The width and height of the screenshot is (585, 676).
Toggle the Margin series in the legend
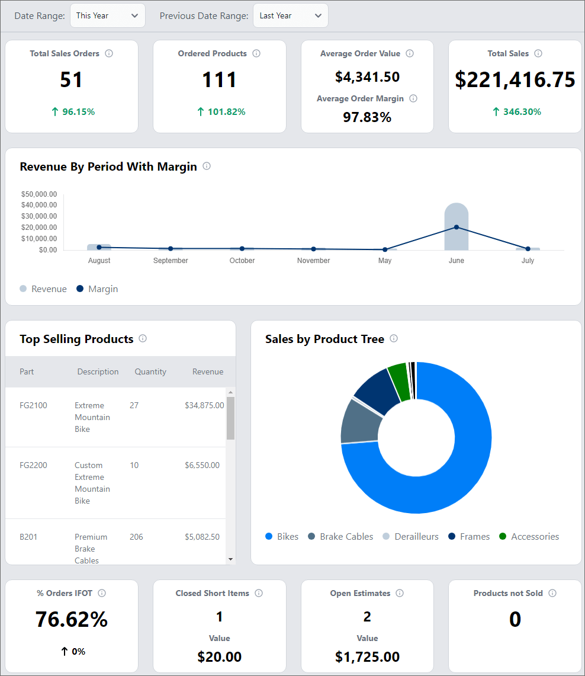tap(97, 289)
